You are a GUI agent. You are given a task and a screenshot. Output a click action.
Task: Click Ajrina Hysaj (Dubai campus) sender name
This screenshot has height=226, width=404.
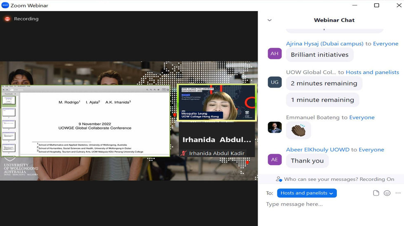(325, 44)
